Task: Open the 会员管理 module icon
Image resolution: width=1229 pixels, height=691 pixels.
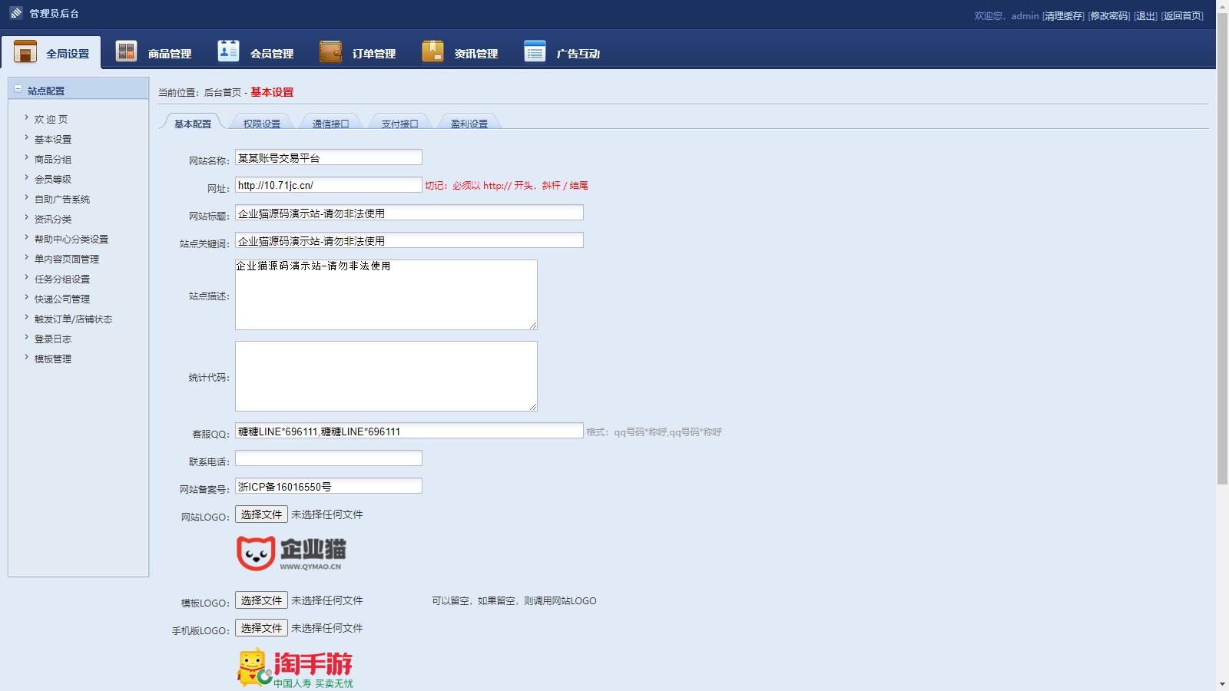Action: click(x=227, y=49)
